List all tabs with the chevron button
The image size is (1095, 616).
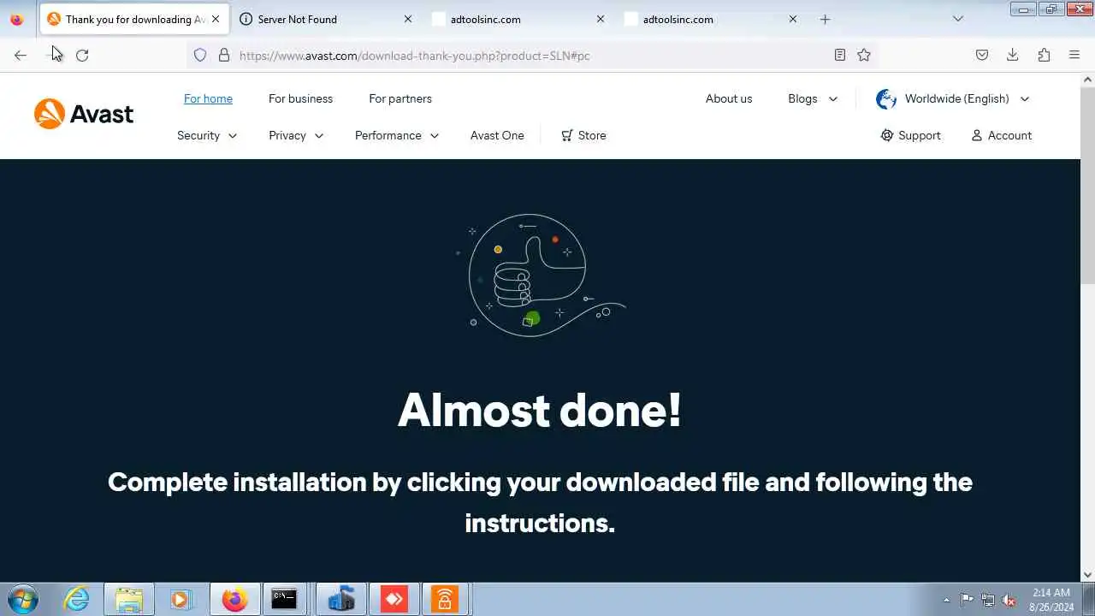click(x=958, y=19)
